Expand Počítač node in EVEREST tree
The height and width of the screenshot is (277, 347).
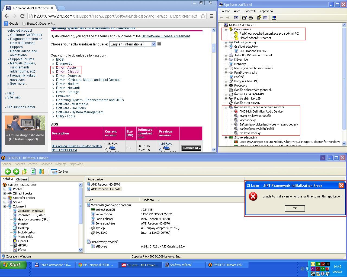coord(5,189)
